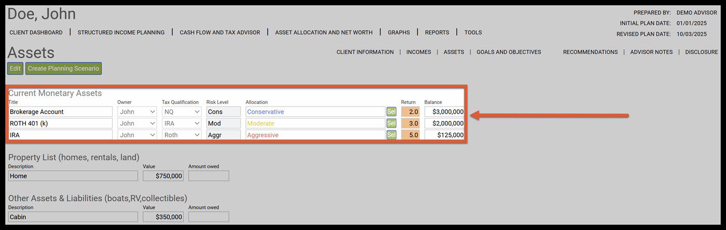Click the Moderate allocation field
The width and height of the screenshot is (726, 230).
click(x=315, y=123)
